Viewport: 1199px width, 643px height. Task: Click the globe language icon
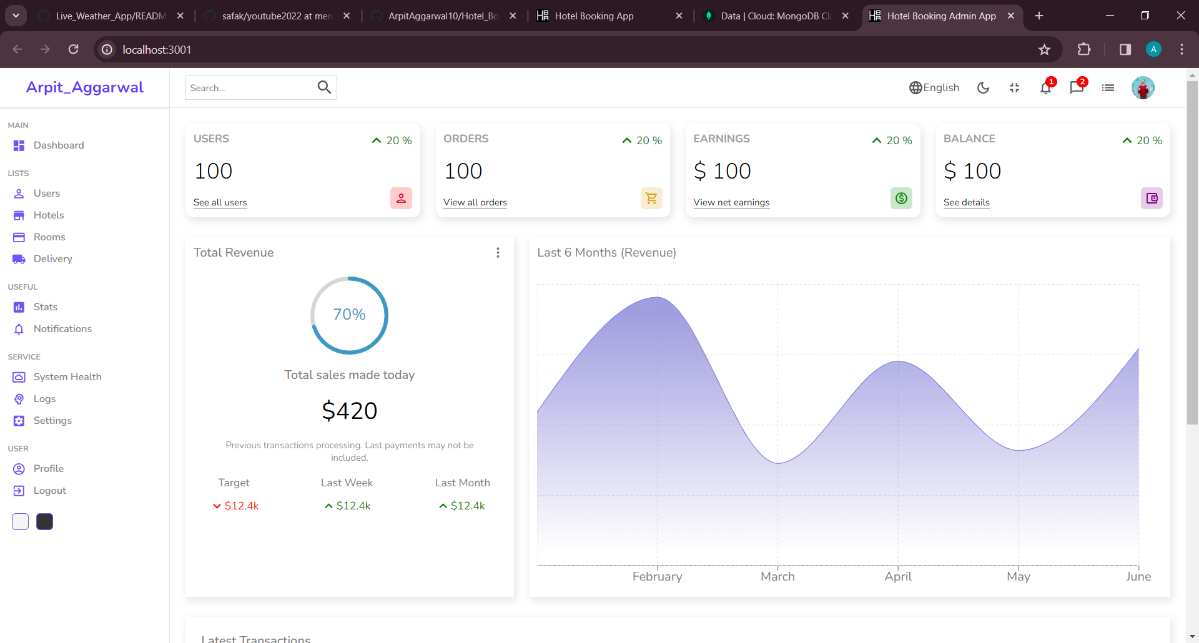[x=915, y=88]
